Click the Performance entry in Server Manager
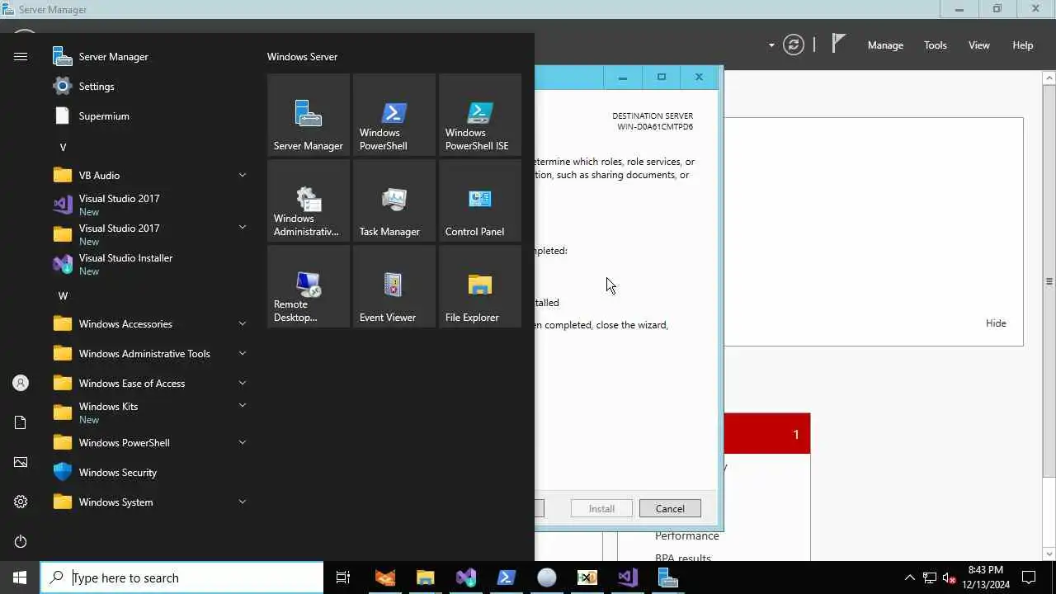 [x=687, y=536]
